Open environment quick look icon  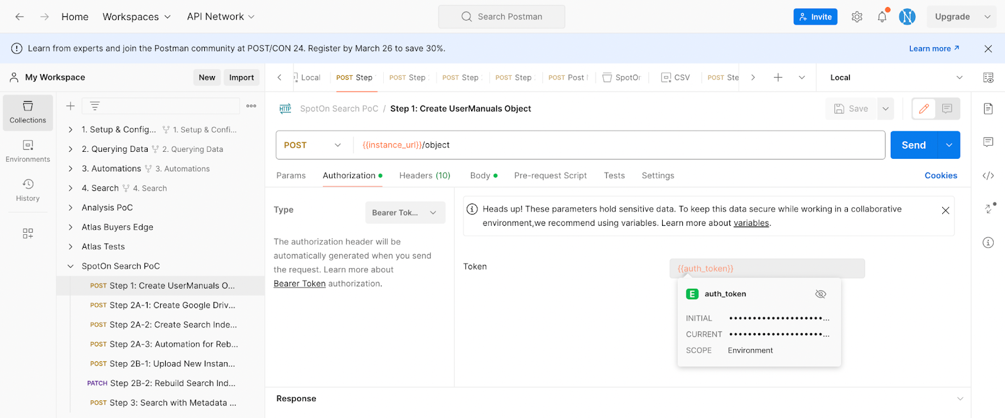[988, 78]
